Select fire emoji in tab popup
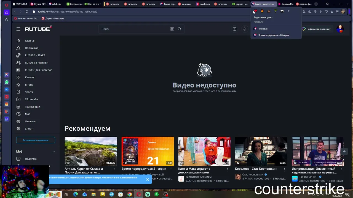The width and height of the screenshot is (353, 198). click(262, 11)
